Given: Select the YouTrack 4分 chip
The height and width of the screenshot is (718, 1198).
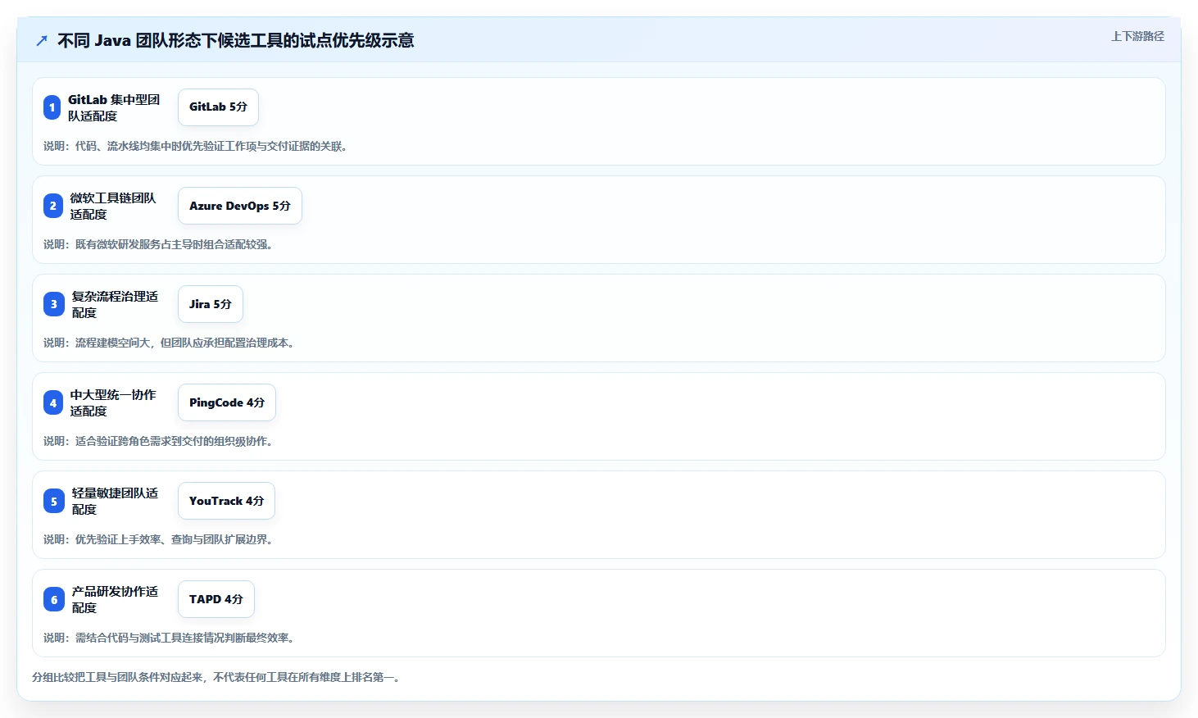Looking at the screenshot, I should 226,501.
